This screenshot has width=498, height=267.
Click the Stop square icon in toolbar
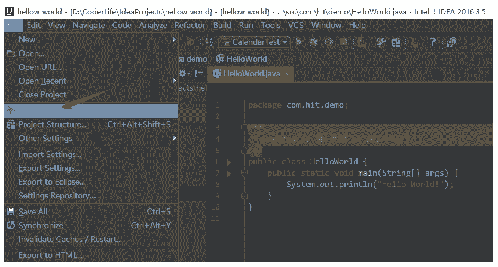point(344,42)
